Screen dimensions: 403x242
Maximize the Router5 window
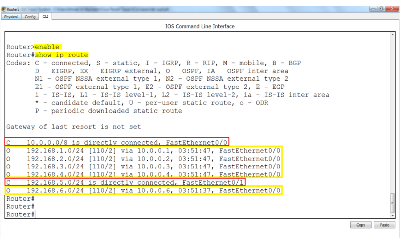pyautogui.click(x=381, y=9)
